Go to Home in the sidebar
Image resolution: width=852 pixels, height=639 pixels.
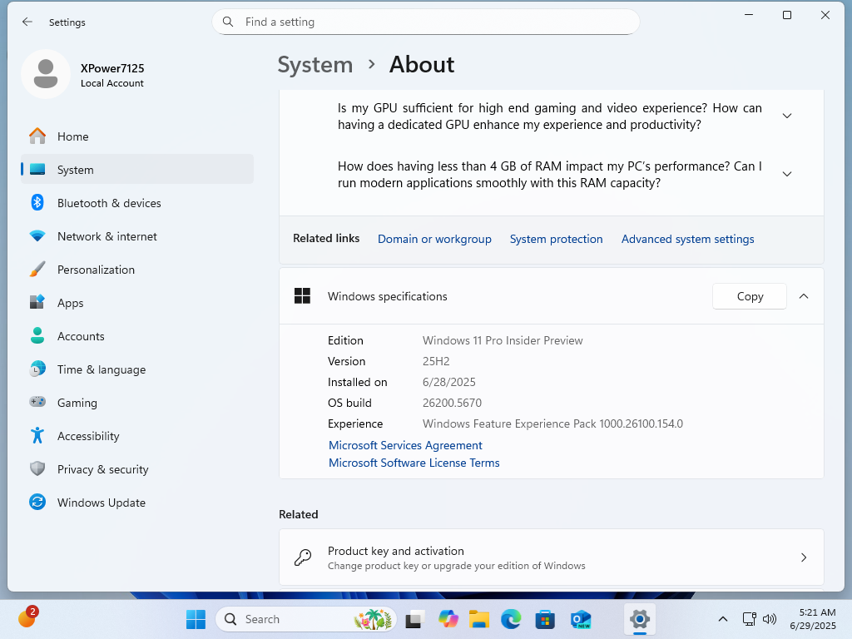[x=137, y=136]
